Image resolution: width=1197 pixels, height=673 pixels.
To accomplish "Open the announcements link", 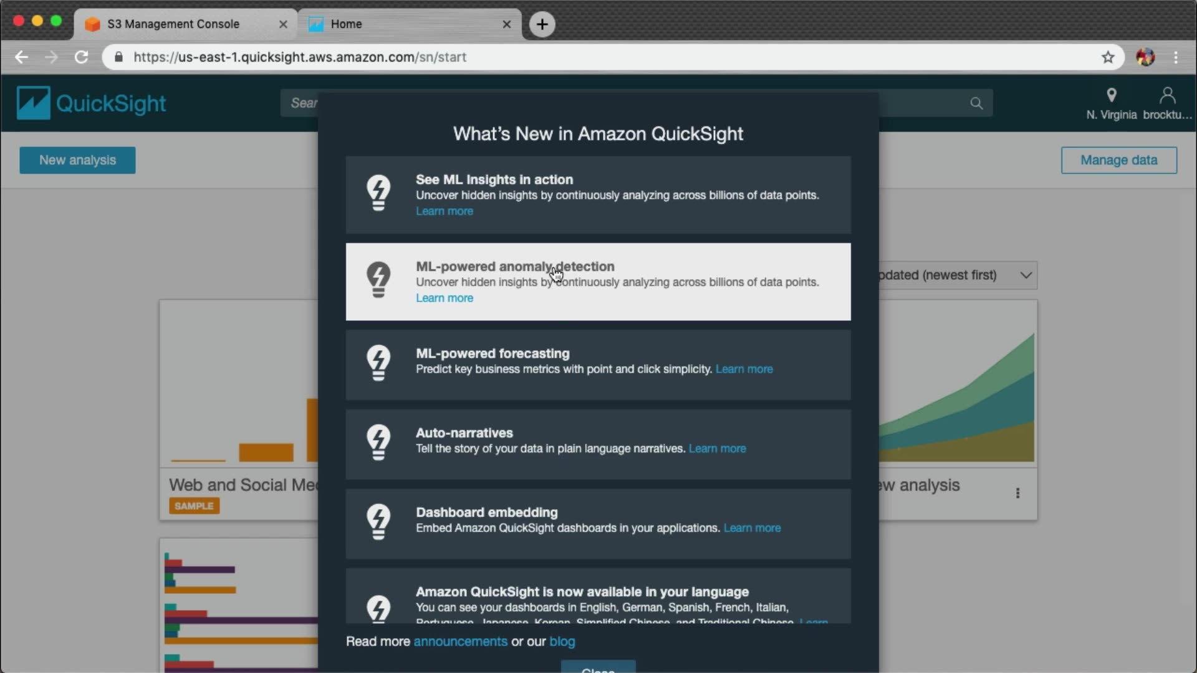I will click(460, 641).
